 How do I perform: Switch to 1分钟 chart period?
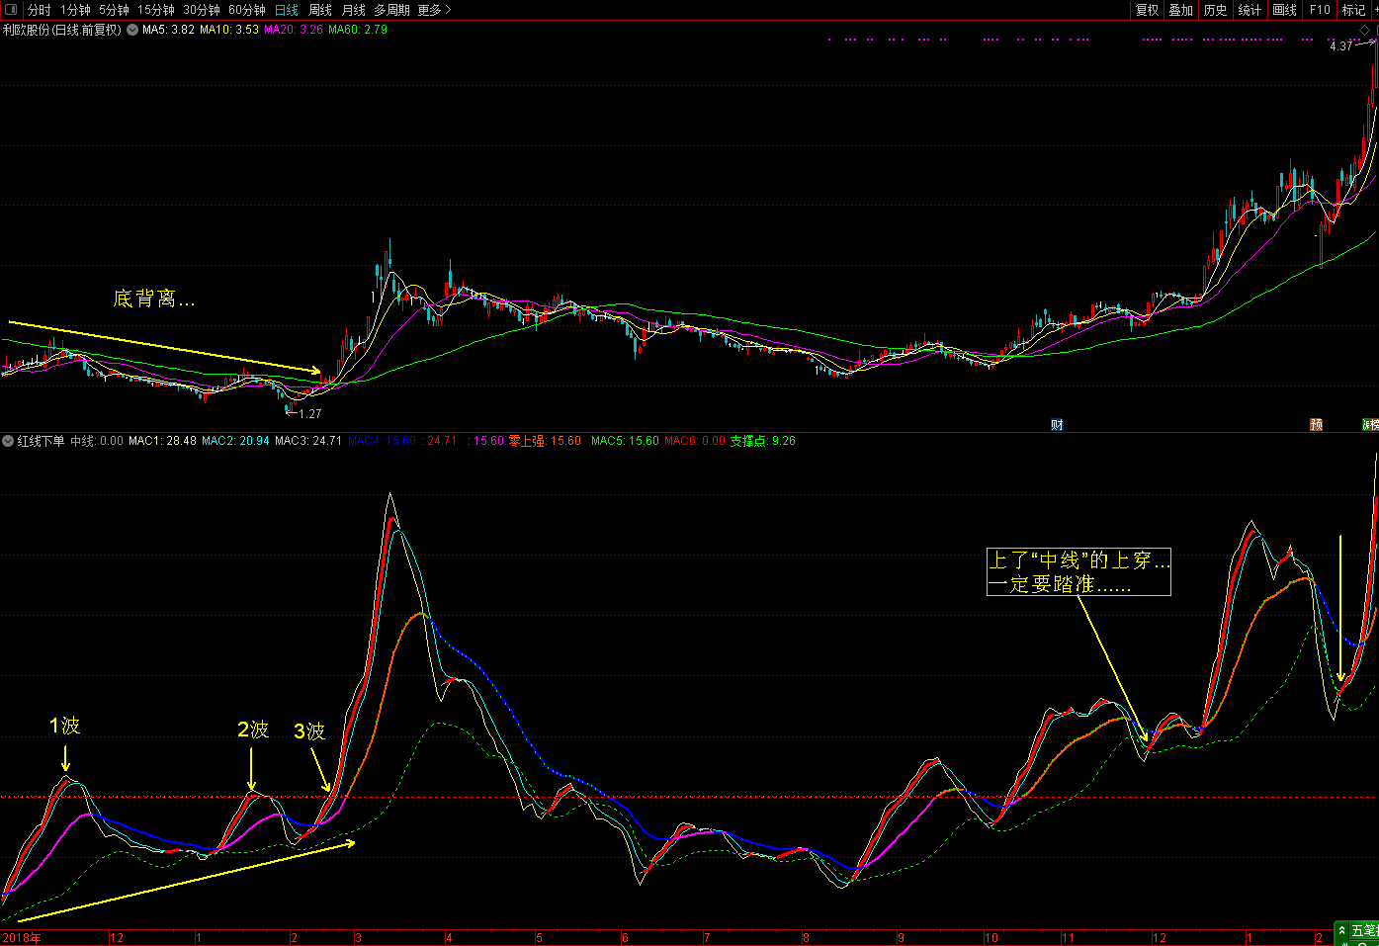75,10
